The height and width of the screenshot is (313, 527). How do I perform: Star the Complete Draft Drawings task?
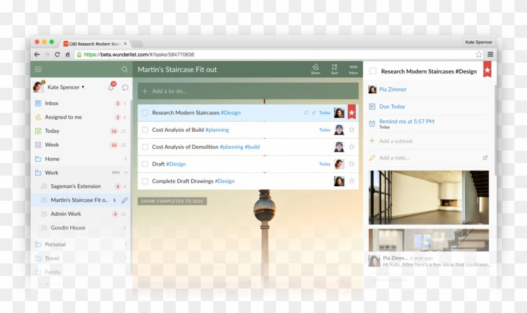pos(351,181)
